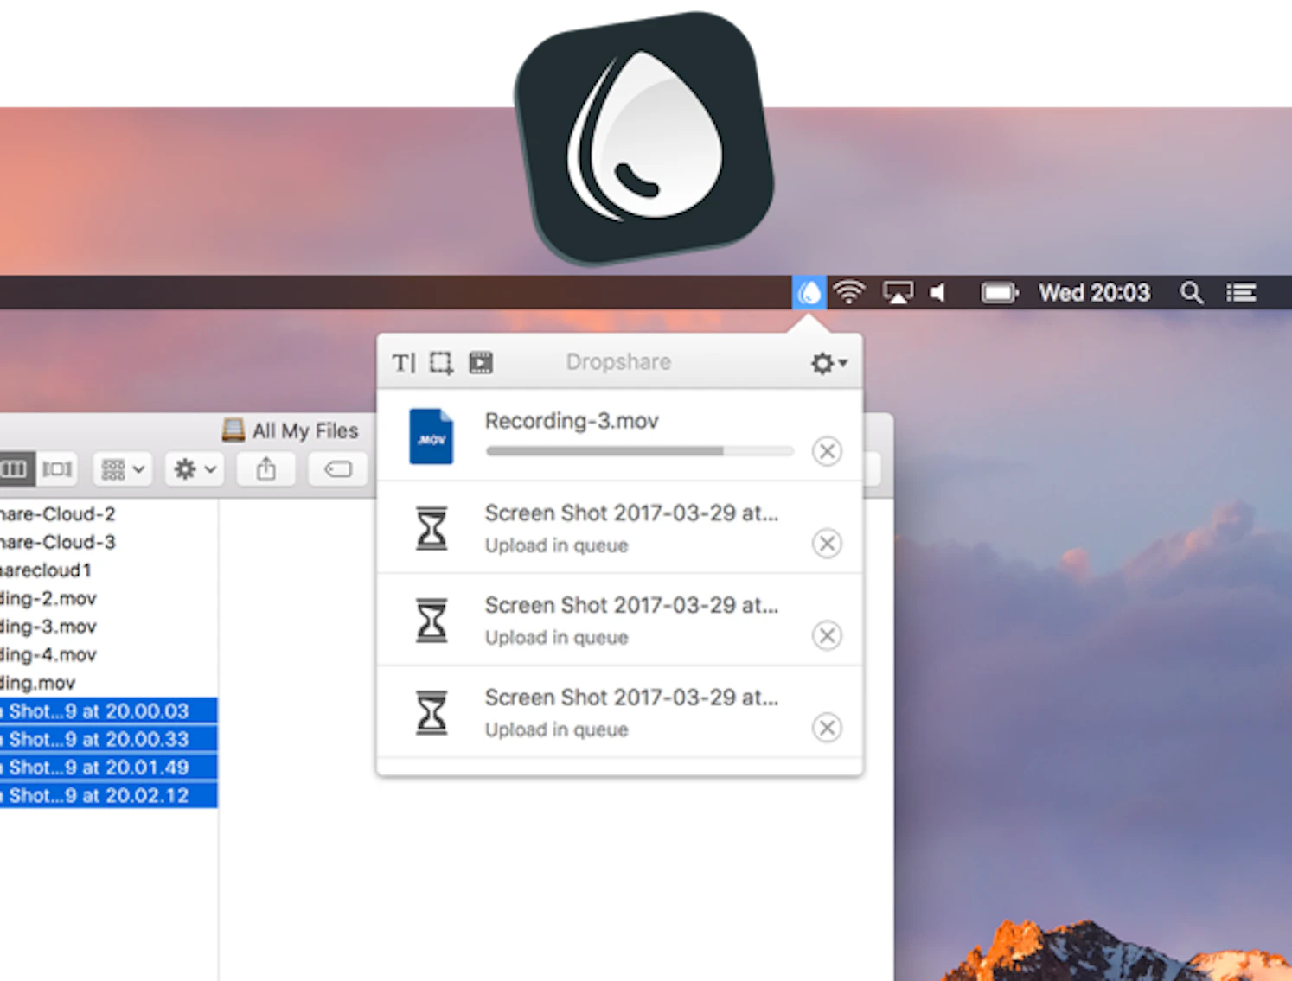This screenshot has width=1292, height=981.
Task: Start a screen recording from Dropshare popover
Action: (481, 363)
